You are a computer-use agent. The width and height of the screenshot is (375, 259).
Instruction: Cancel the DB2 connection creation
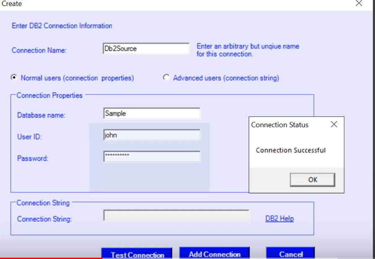[291, 254]
